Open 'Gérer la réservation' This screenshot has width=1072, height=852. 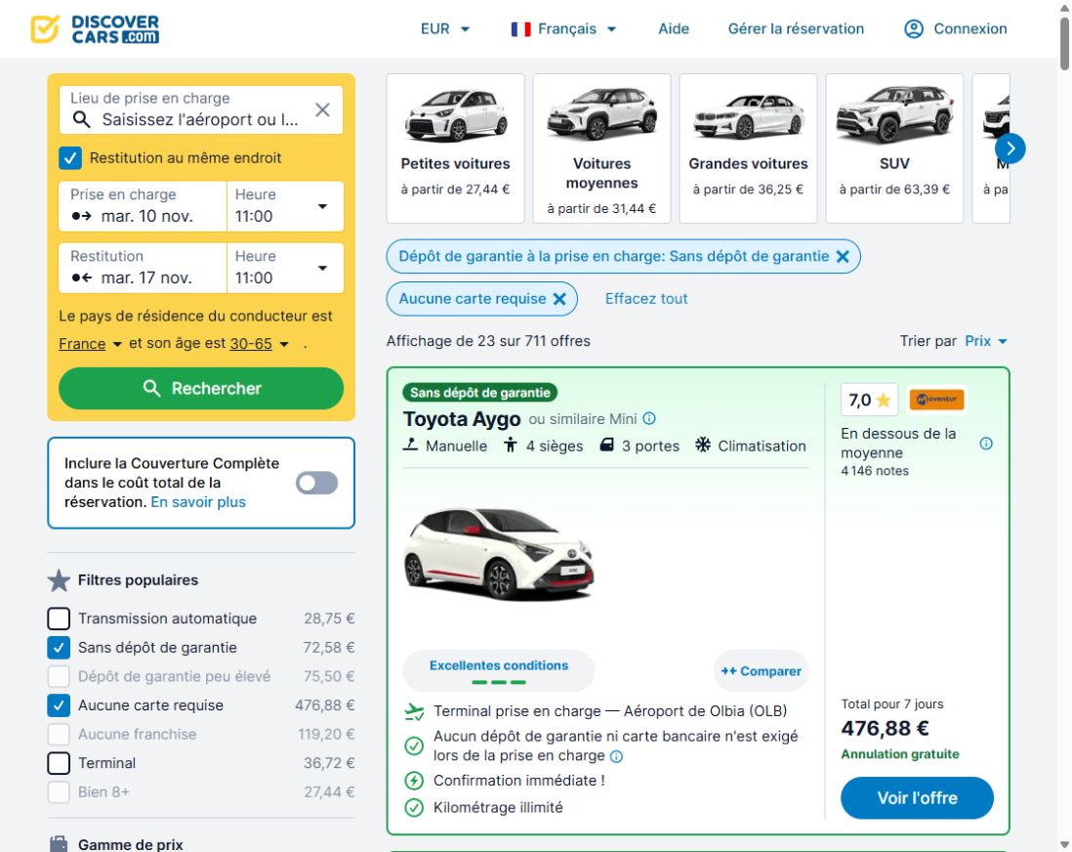click(x=796, y=28)
